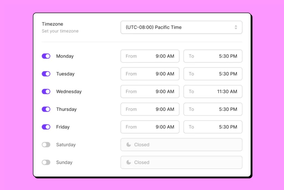Enable the Sunday toggle switch
The image size is (284, 190).
coord(46,162)
